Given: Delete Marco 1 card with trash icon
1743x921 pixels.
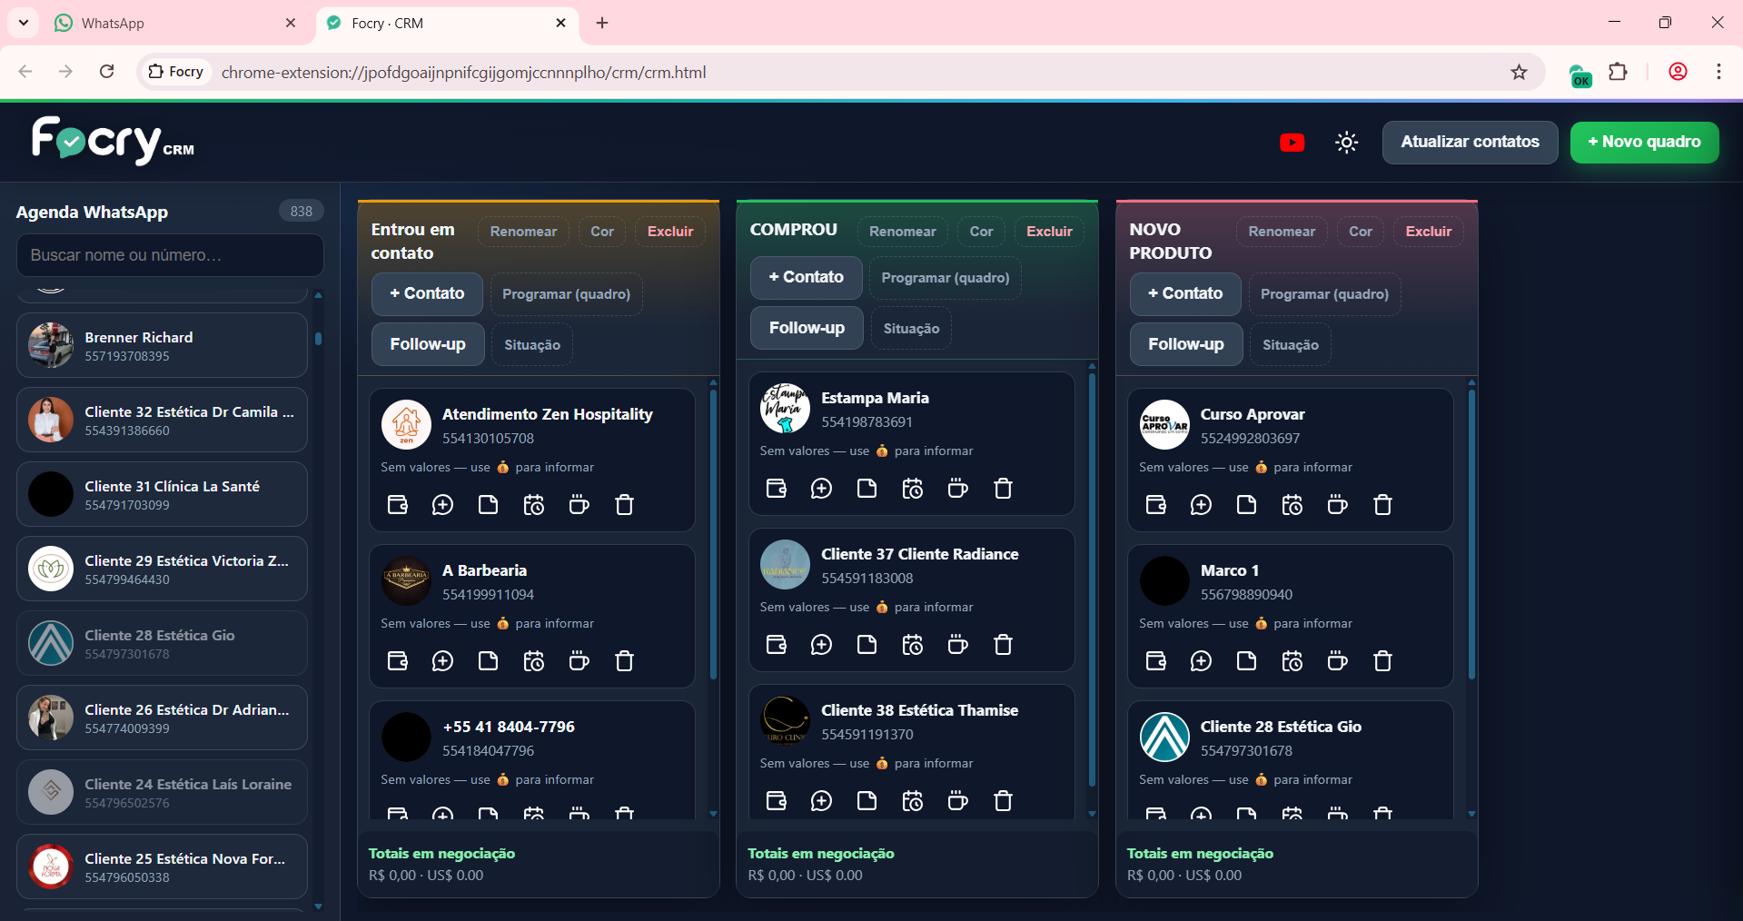Looking at the screenshot, I should point(1382,661).
